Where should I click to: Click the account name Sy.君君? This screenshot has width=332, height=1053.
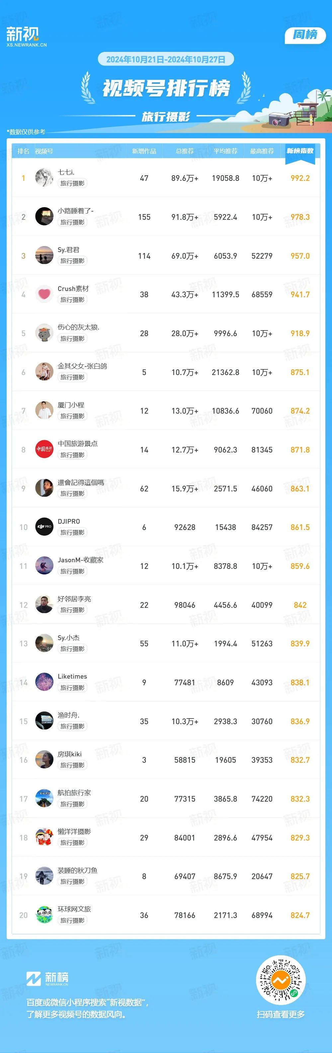69,250
